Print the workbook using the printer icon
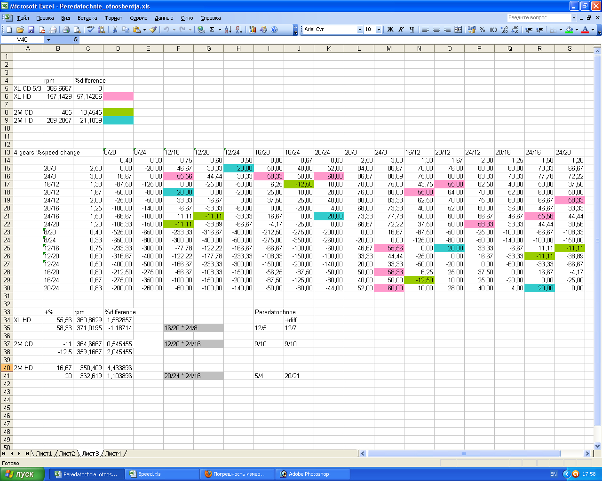The height and width of the screenshot is (481, 602). pos(66,30)
